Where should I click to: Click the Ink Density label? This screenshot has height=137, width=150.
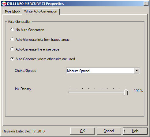tap(23, 89)
